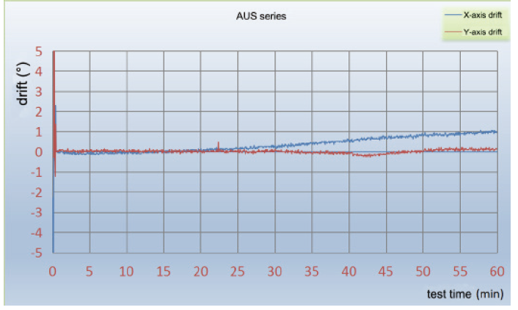
Task: Select the "X-axis drift" legend entry
Action: point(482,15)
